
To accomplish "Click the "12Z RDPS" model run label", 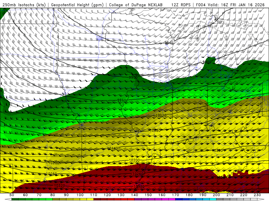I will pyautogui.click(x=181, y=5).
